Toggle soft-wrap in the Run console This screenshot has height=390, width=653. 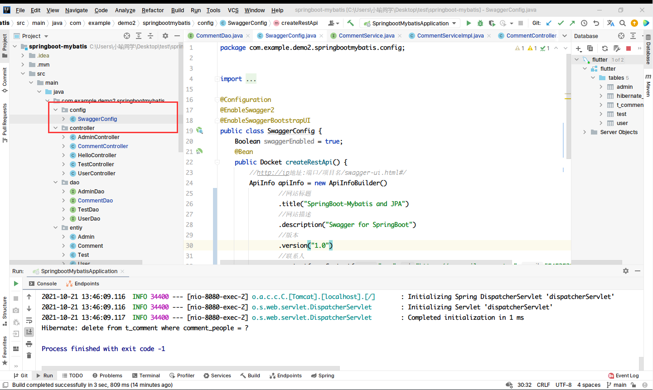pyautogui.click(x=29, y=320)
